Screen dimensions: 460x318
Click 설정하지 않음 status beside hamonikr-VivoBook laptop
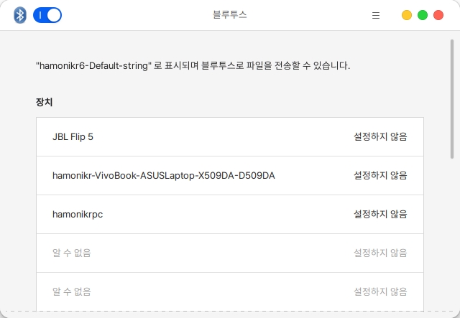[380, 175]
